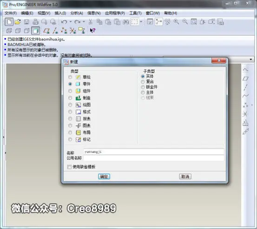
Task: Select the 组件 (Assembly) radio button
Action: (70, 91)
